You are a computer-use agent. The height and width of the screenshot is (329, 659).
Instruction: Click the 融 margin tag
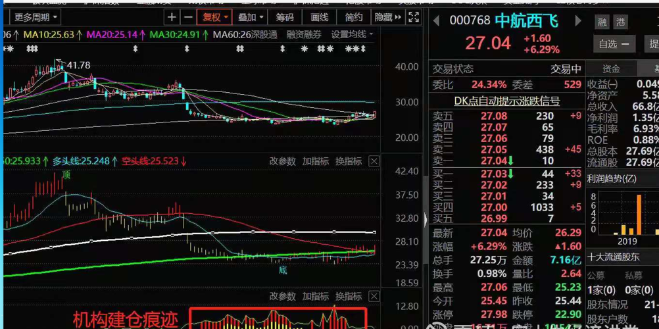click(x=603, y=22)
